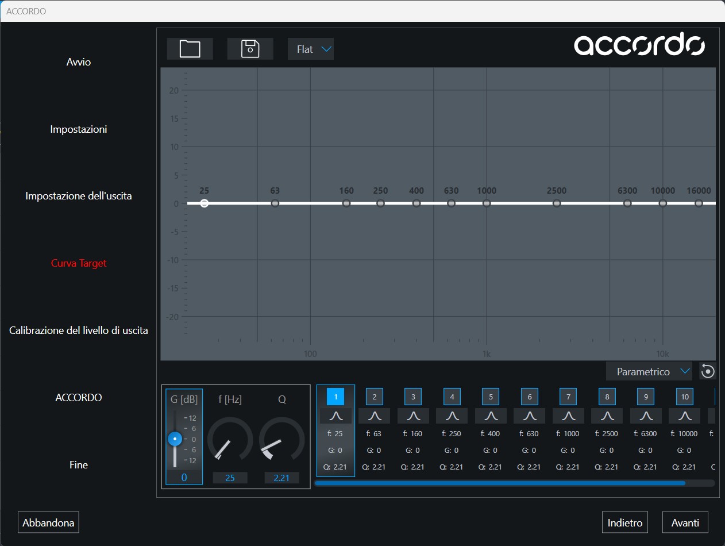Open Impostazione dell'uscita step
This screenshot has width=725, height=546.
click(x=79, y=196)
